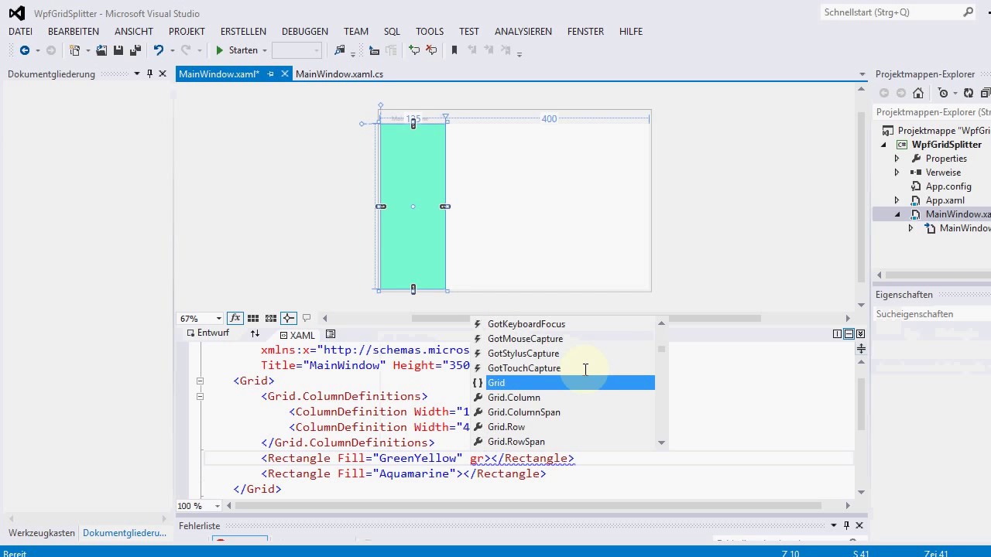Open the DEBUGGEN menu
This screenshot has height=557, width=991.
click(305, 32)
